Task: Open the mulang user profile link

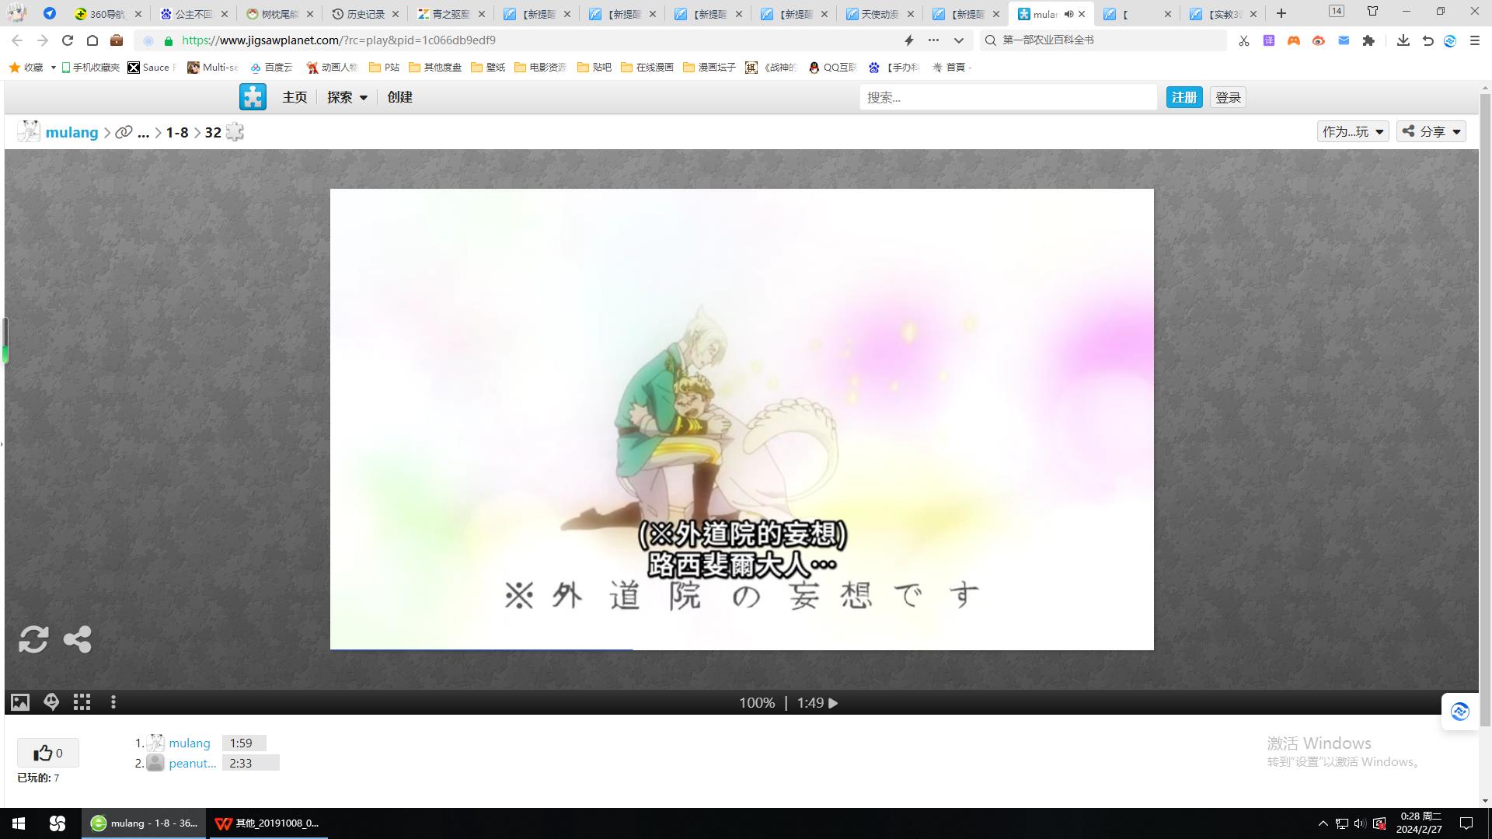Action: [x=71, y=132]
